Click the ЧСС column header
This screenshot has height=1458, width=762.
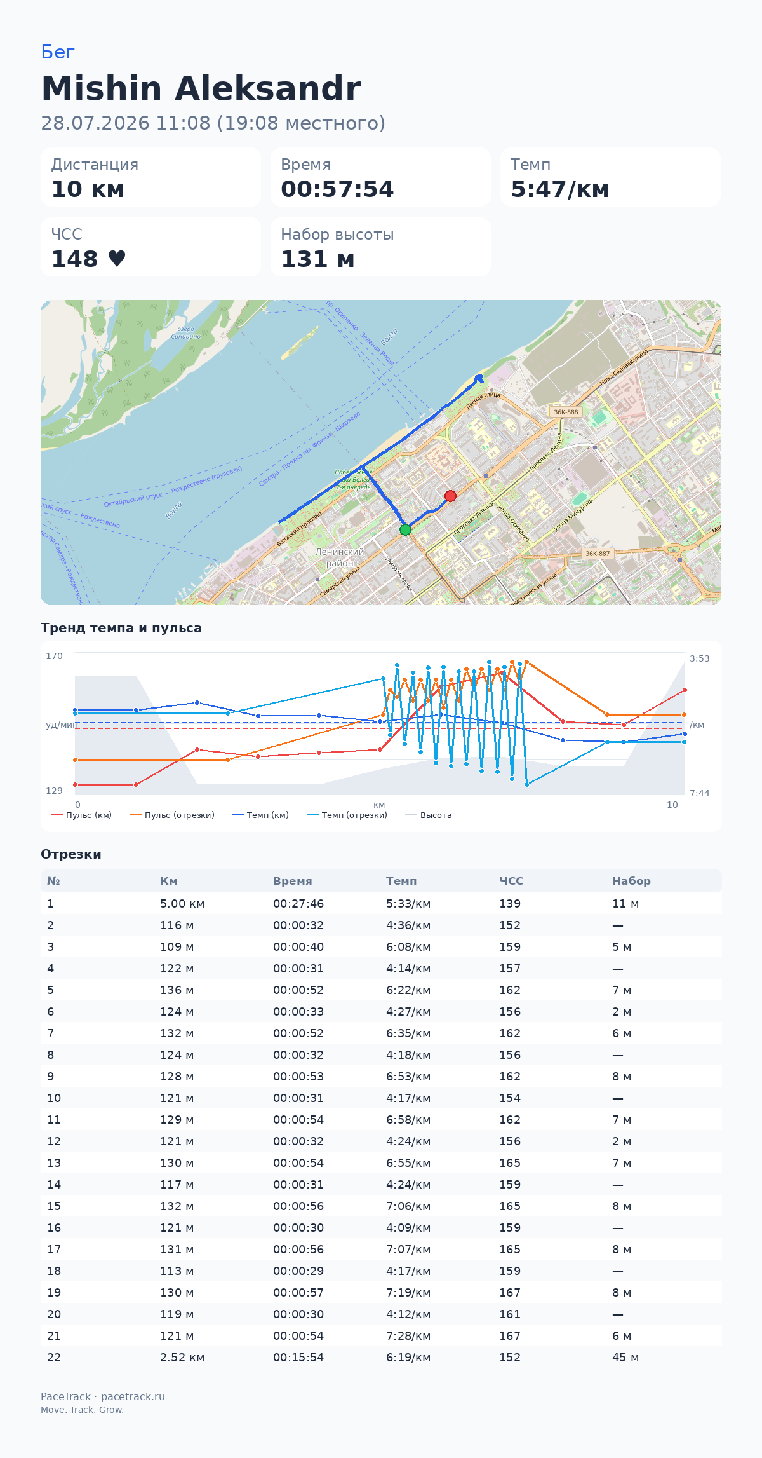tap(511, 881)
